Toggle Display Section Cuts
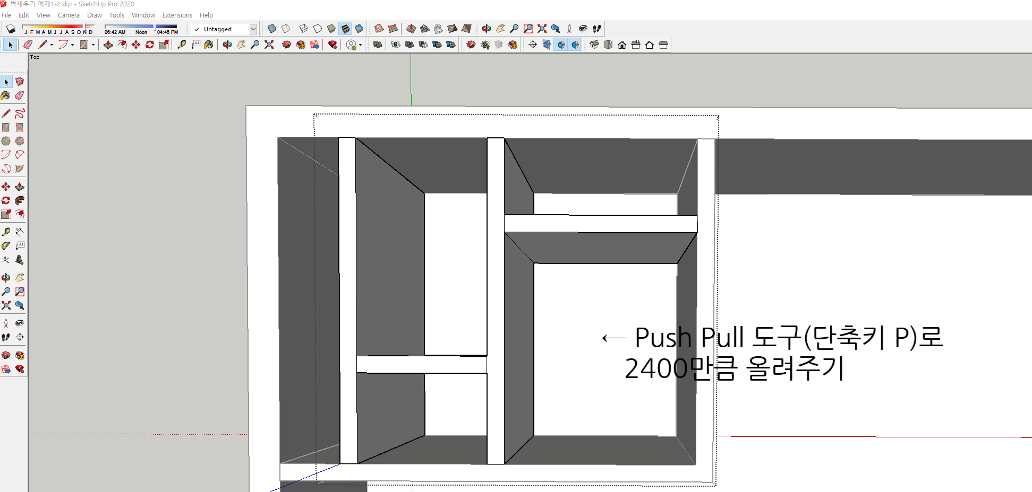 561,45
